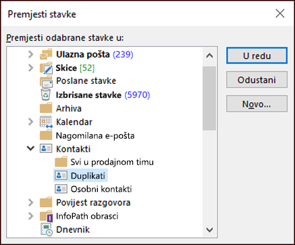The height and width of the screenshot is (245, 295).
Task: Expand the Ulazna pošta folder
Action: 30,54
